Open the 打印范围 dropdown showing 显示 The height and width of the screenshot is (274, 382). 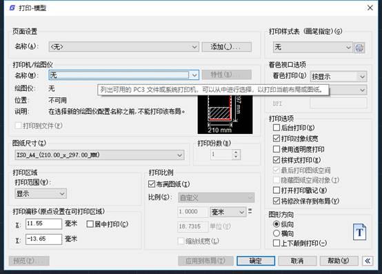click(x=41, y=194)
